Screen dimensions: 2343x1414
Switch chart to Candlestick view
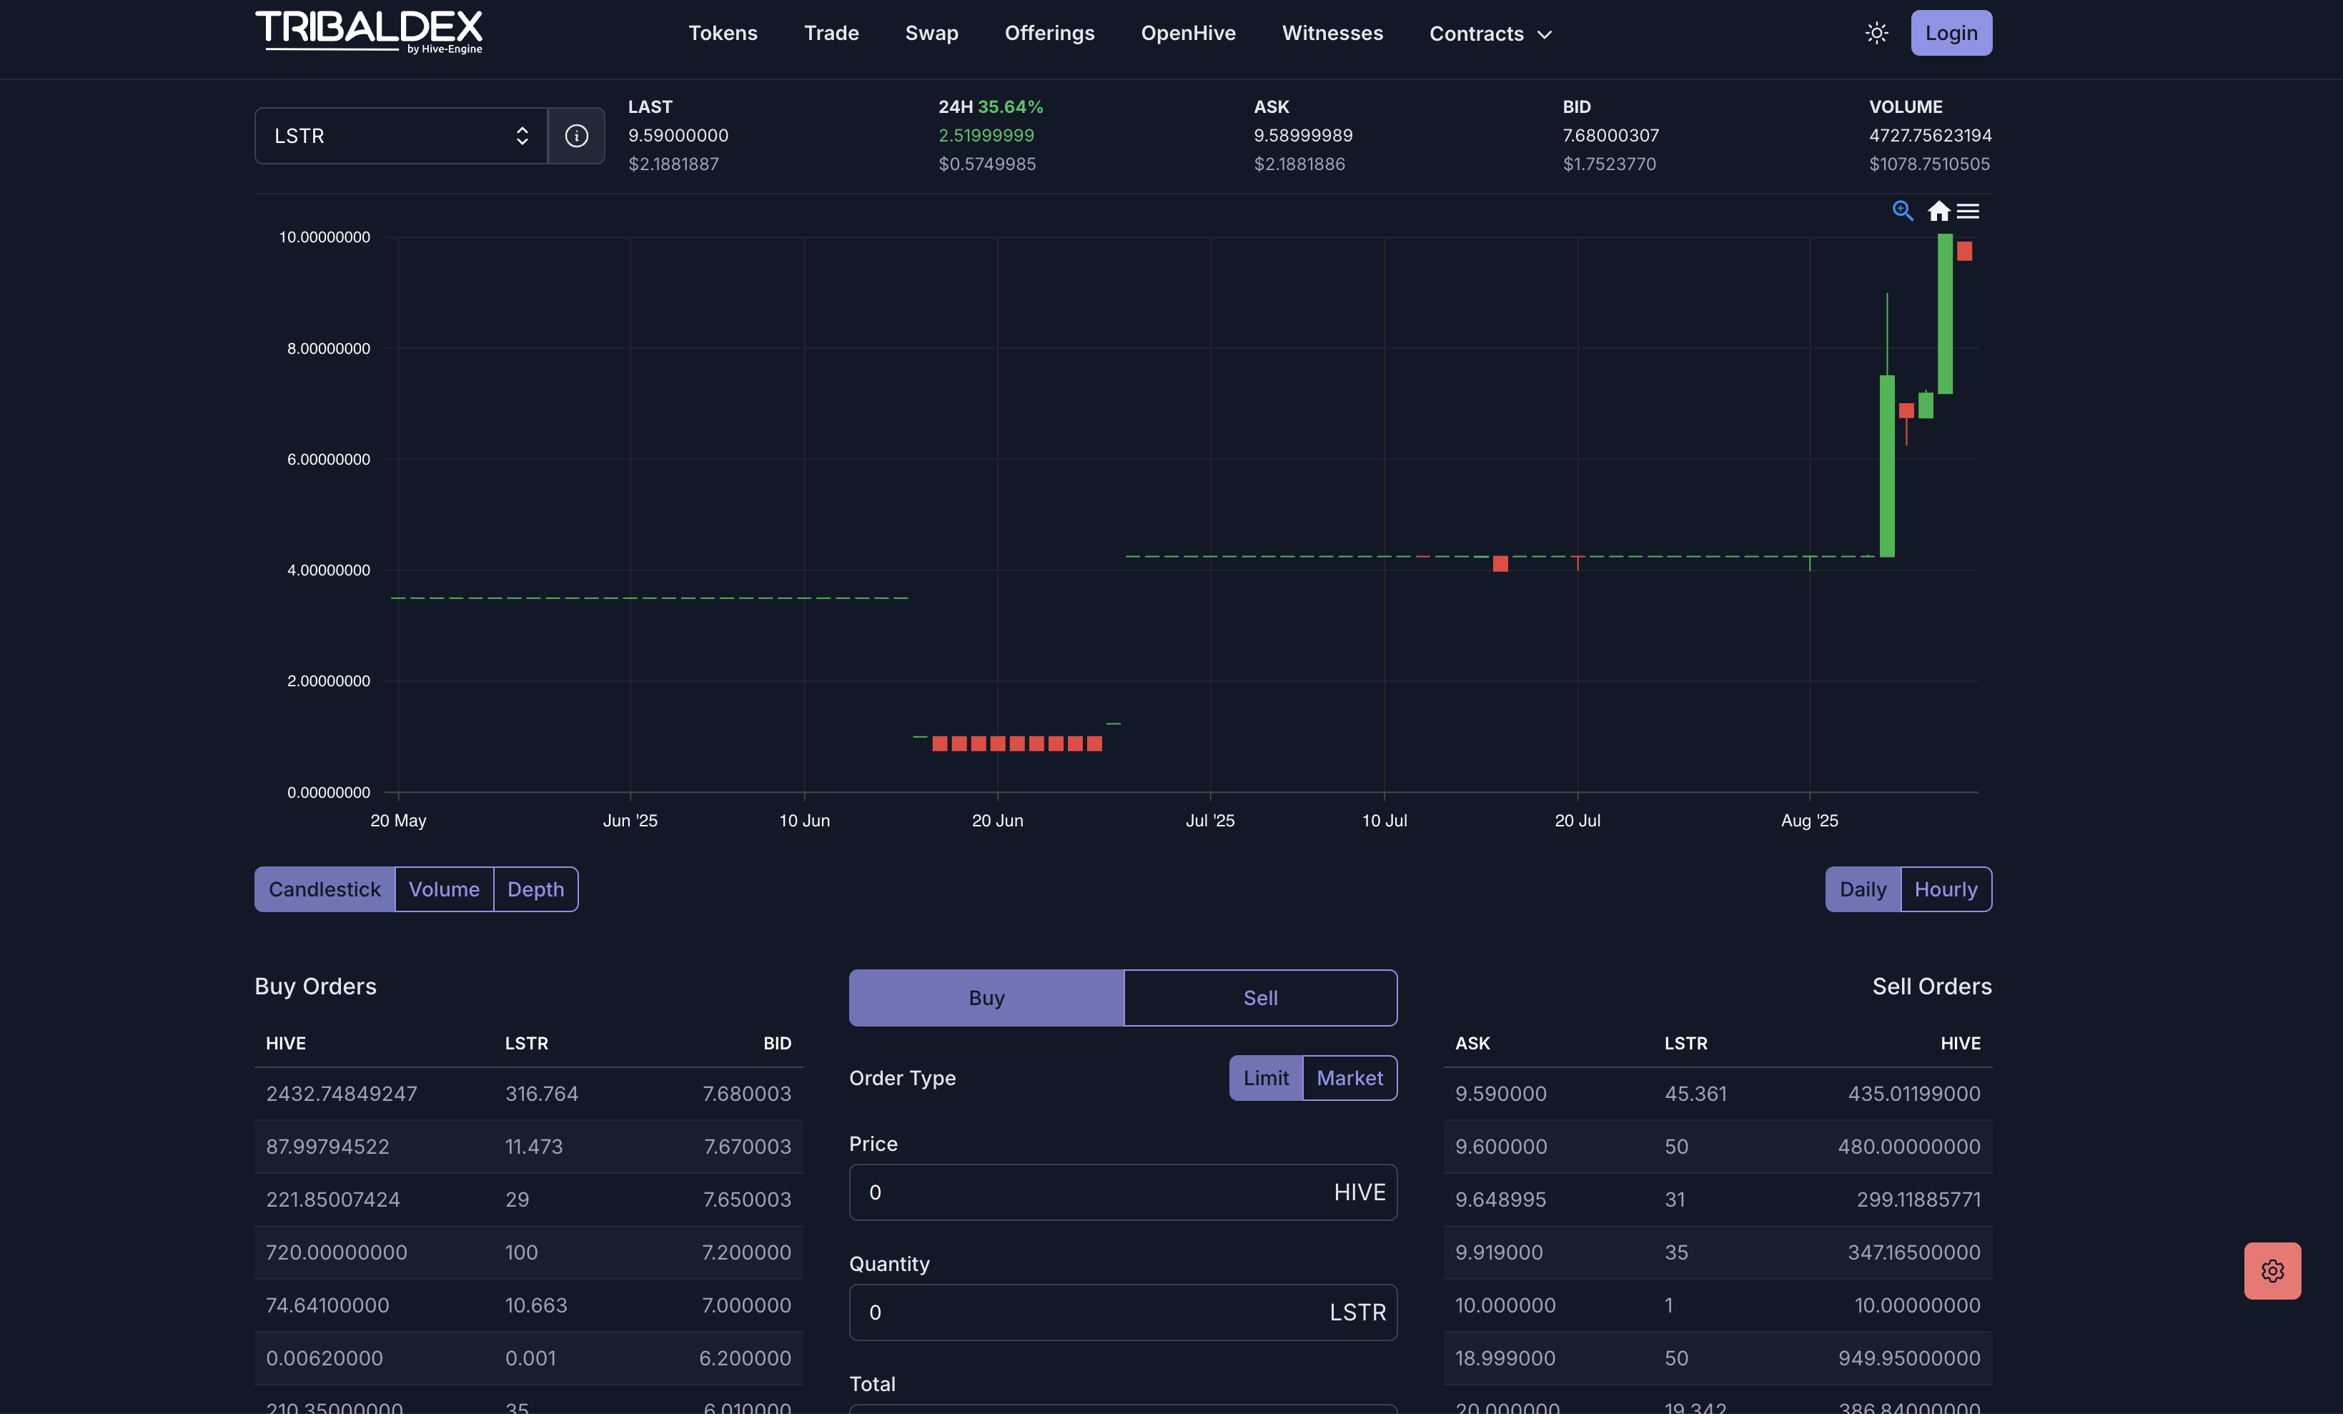point(325,889)
